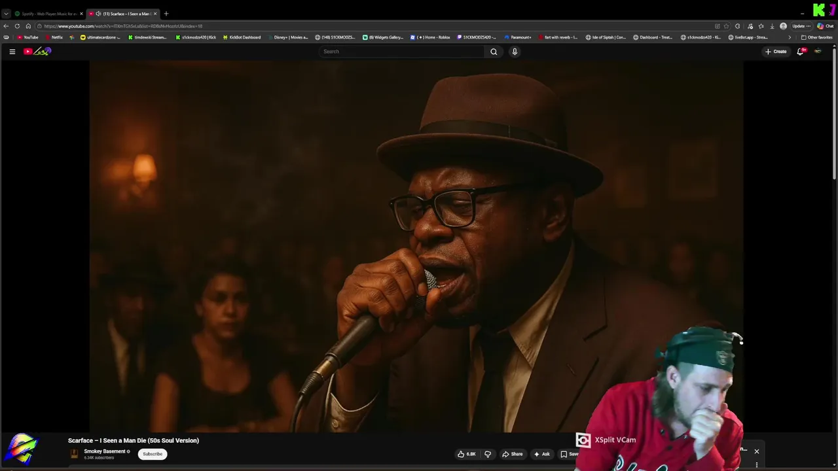The image size is (838, 471).
Task: Go to YouTube home via logo
Action: point(37,52)
